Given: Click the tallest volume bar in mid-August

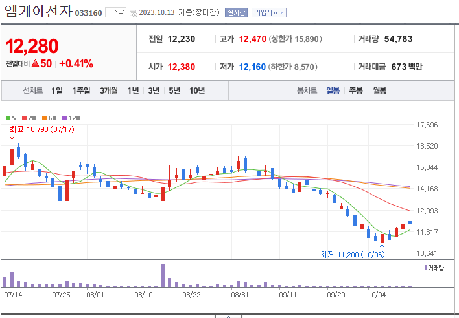Looking at the screenshot, I should click(x=163, y=275).
